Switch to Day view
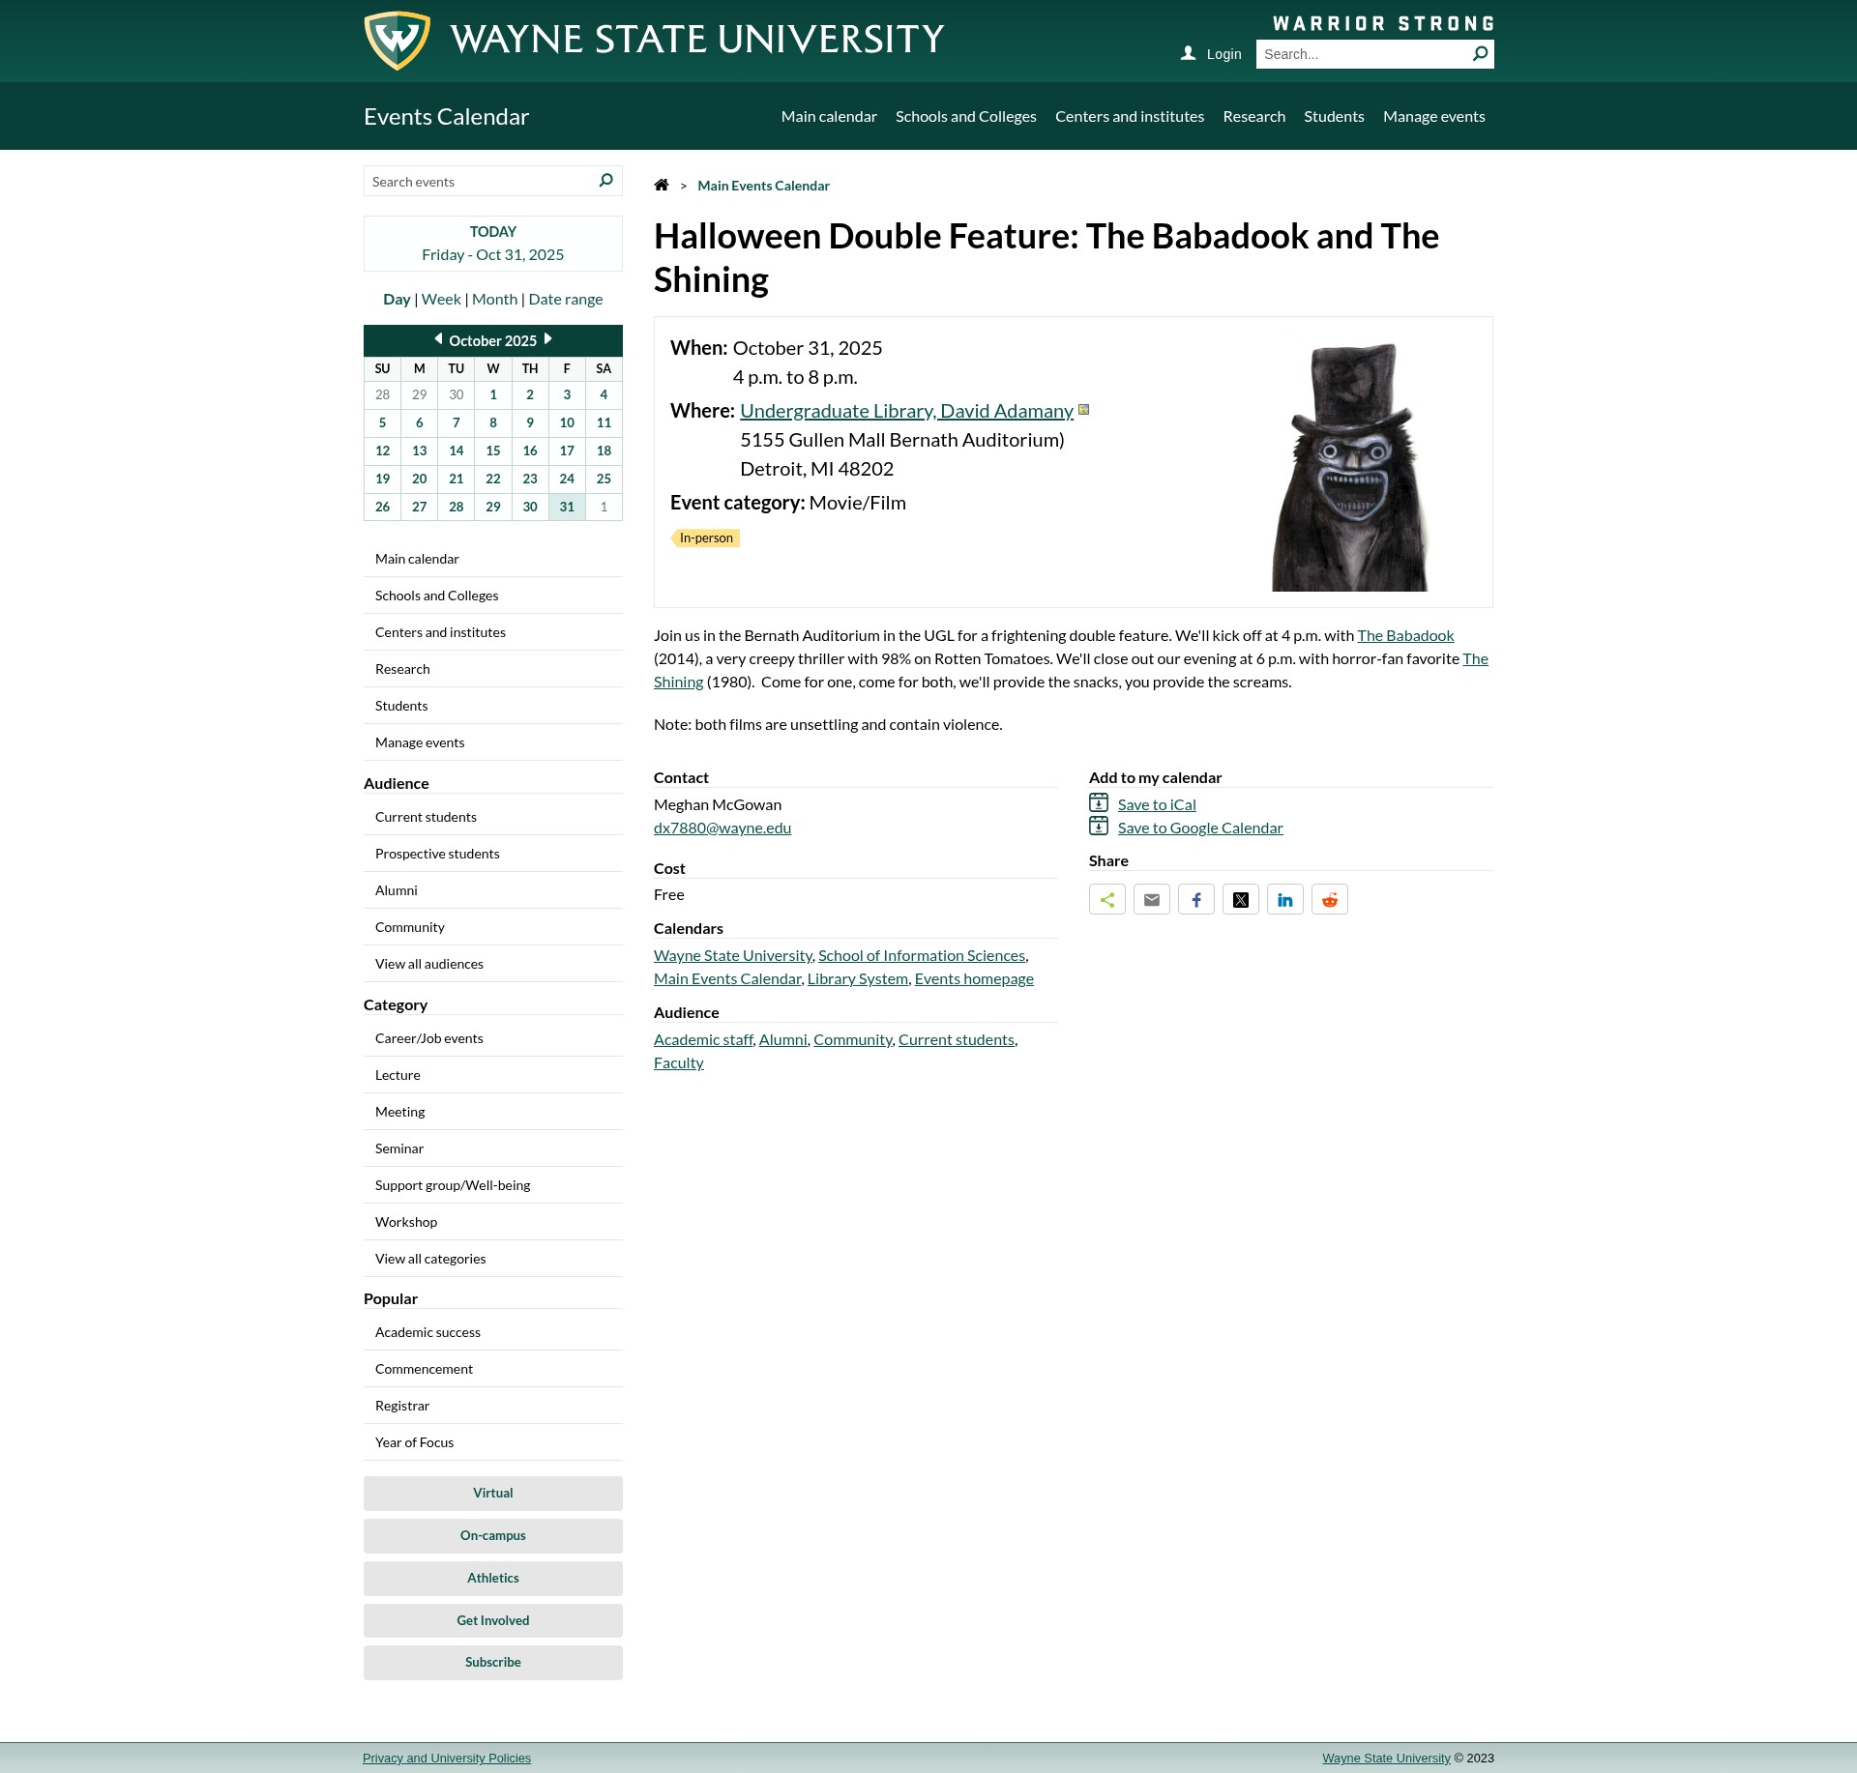 [x=397, y=299]
